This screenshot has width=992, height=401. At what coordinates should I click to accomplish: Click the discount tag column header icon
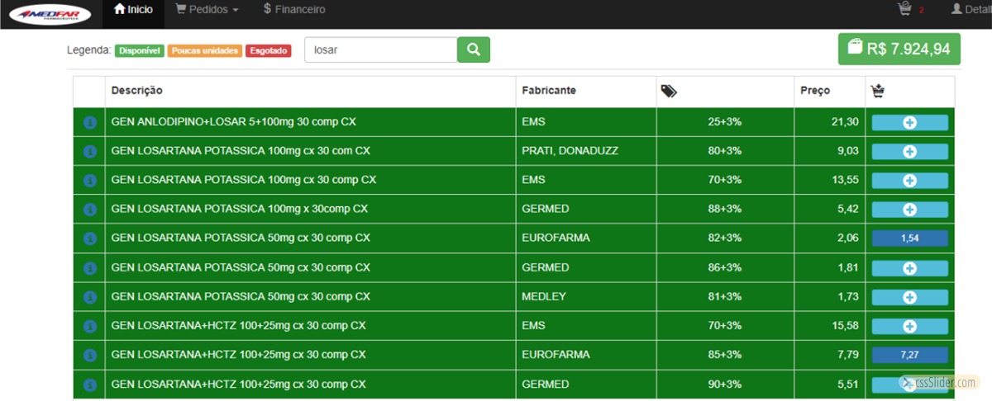(x=670, y=92)
